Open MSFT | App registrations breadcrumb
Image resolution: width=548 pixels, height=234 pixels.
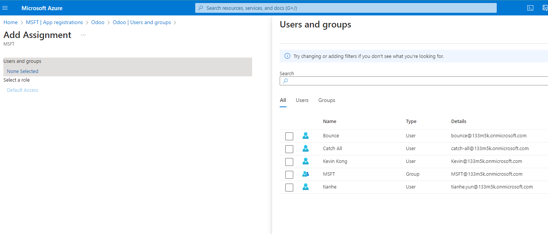coord(54,22)
